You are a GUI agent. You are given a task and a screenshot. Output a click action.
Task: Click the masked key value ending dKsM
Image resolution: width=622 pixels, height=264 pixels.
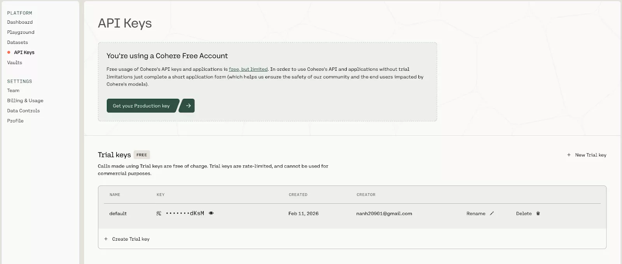point(185,213)
